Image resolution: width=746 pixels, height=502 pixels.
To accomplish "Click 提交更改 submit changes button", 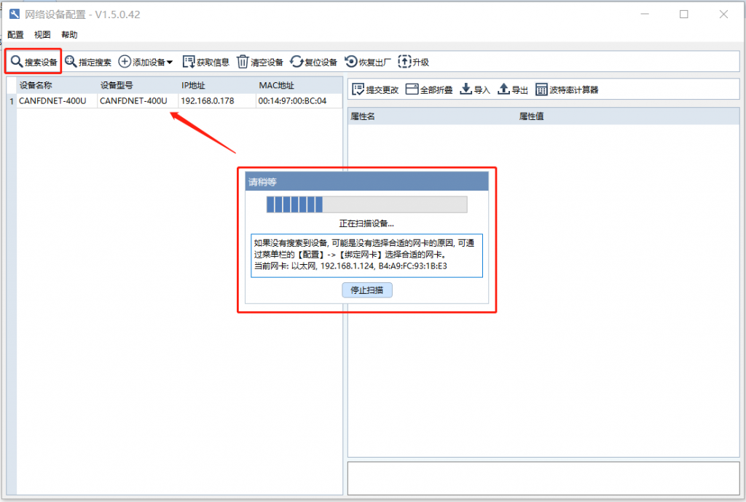I will tap(375, 89).
